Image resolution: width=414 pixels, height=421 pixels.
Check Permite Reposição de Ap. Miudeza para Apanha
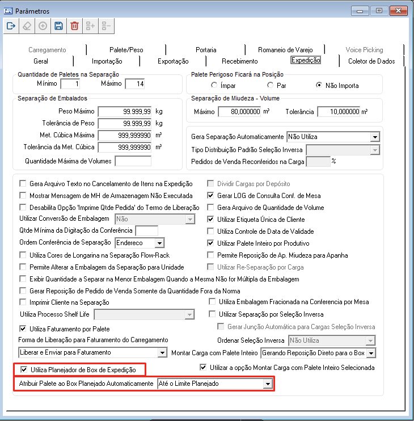[x=210, y=255]
